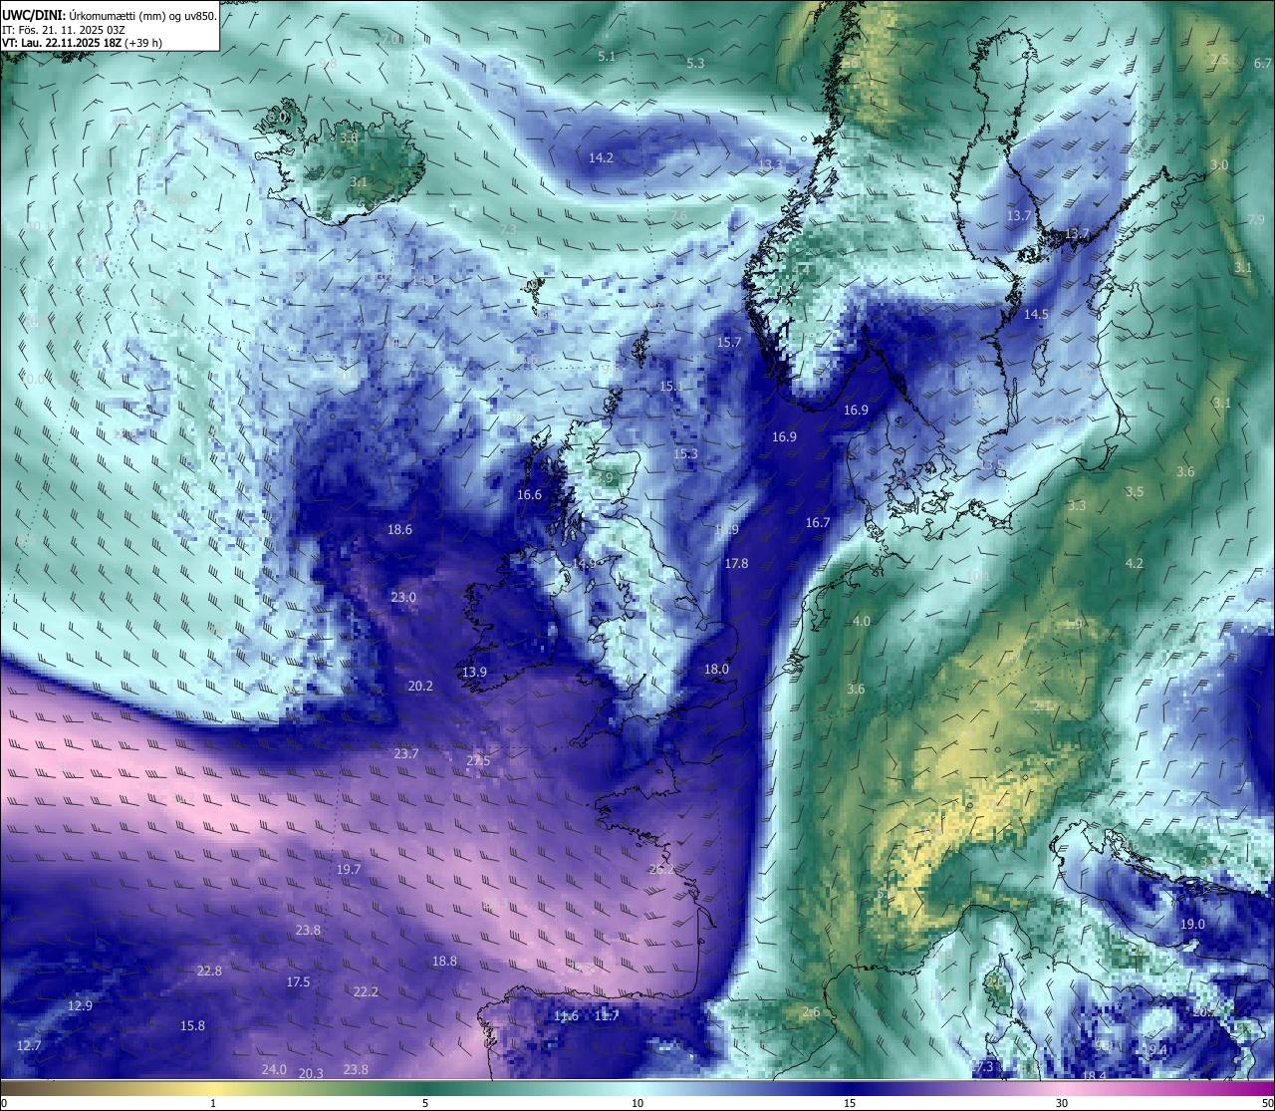Click the 5.1 value near top center
Viewport: 1275px width, 1111px height.
607,57
